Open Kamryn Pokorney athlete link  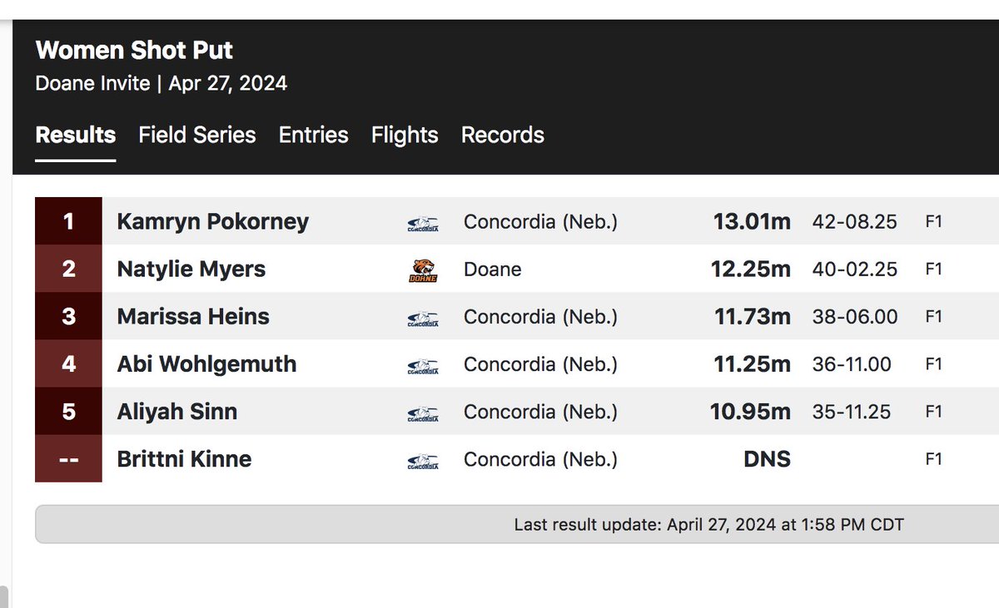pyautogui.click(x=213, y=222)
